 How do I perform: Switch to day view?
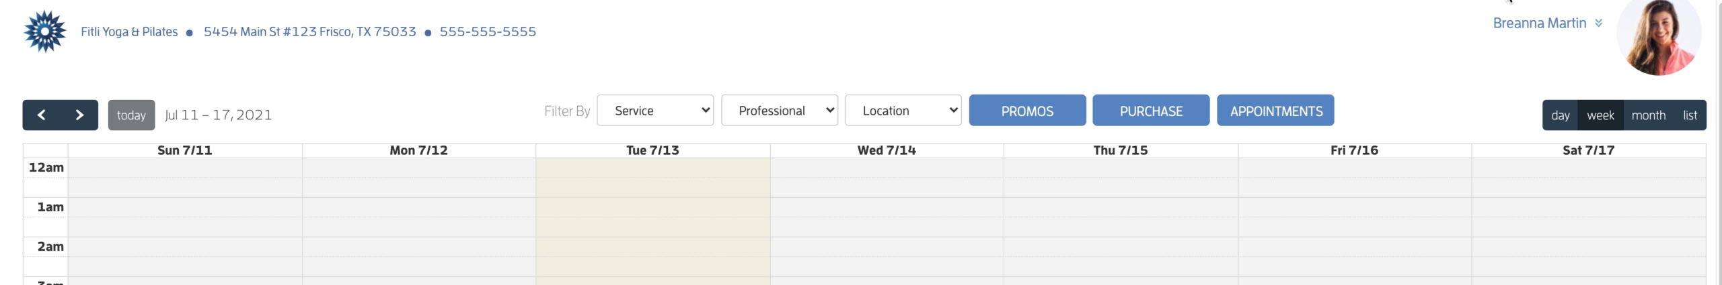(1560, 115)
